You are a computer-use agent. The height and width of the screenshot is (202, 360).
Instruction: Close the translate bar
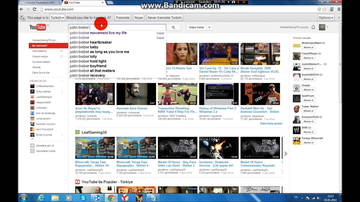[x=339, y=17]
